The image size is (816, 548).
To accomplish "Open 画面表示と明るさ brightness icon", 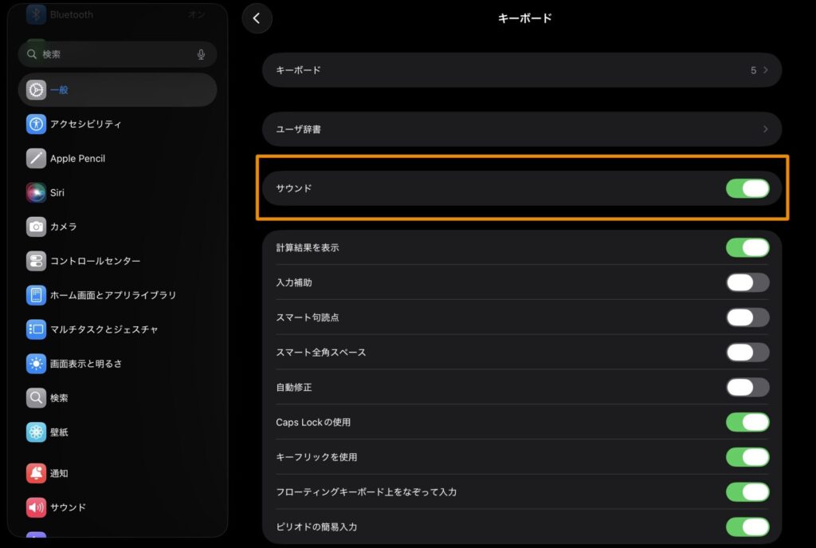I will click(36, 364).
